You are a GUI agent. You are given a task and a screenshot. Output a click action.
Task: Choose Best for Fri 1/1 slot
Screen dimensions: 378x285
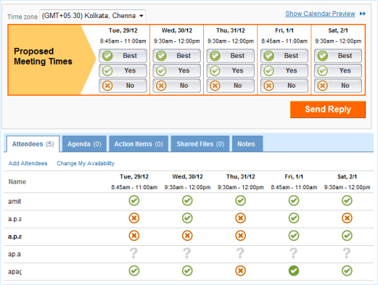[x=284, y=56]
